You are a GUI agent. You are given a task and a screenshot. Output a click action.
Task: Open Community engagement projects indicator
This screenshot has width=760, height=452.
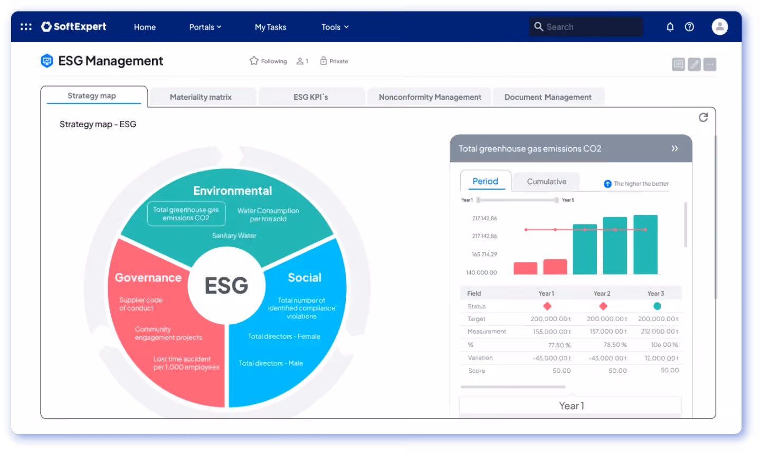(168, 333)
